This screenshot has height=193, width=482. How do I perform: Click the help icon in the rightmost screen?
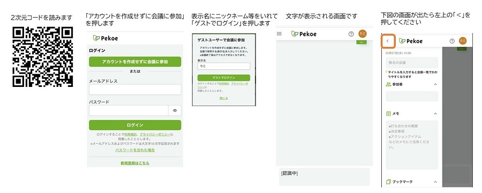[452, 41]
